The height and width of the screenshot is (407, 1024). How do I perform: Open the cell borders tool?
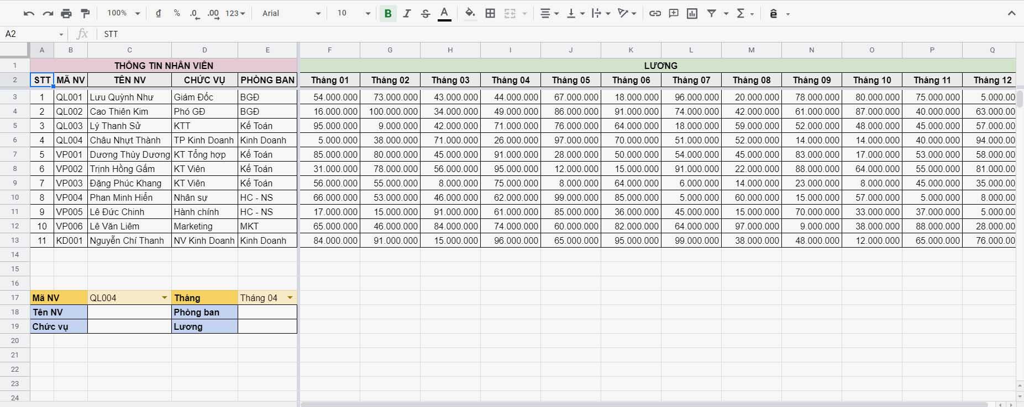pos(490,13)
